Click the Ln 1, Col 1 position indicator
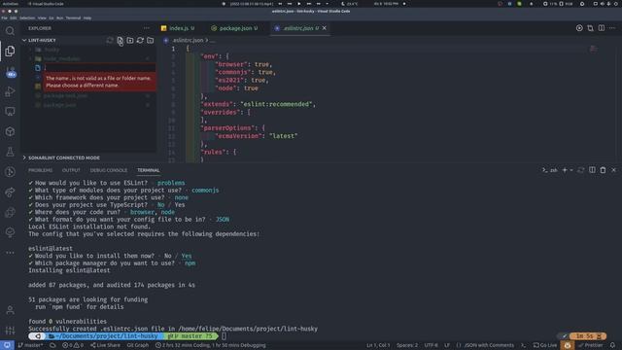The height and width of the screenshot is (350, 622). coord(378,345)
